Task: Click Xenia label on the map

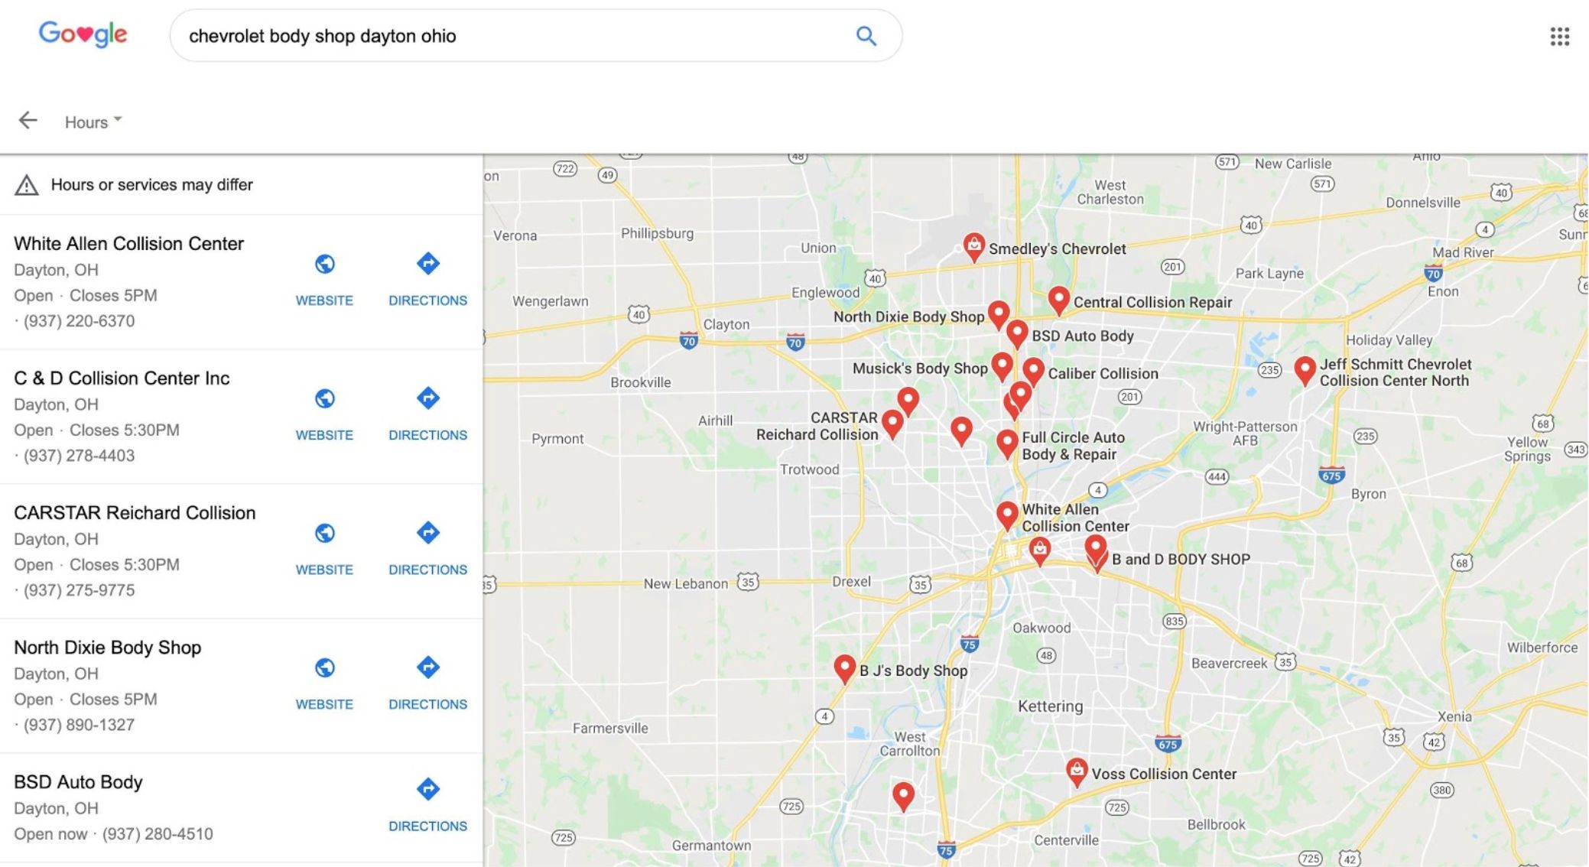Action: [1454, 717]
